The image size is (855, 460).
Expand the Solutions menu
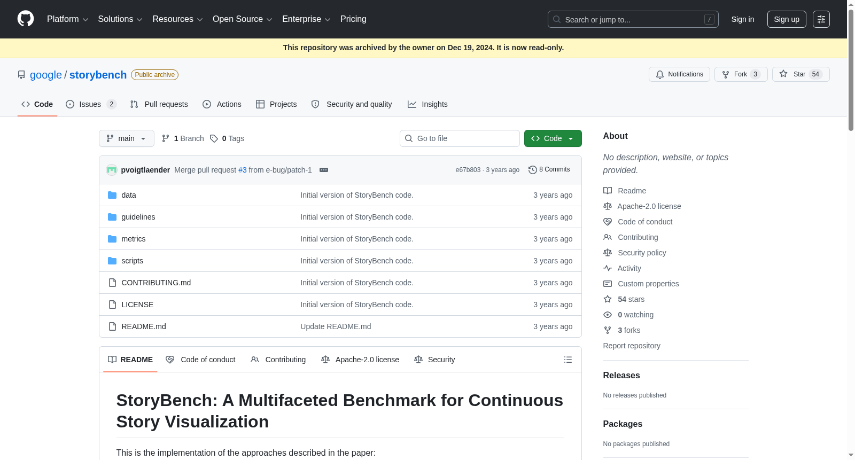pyautogui.click(x=120, y=19)
